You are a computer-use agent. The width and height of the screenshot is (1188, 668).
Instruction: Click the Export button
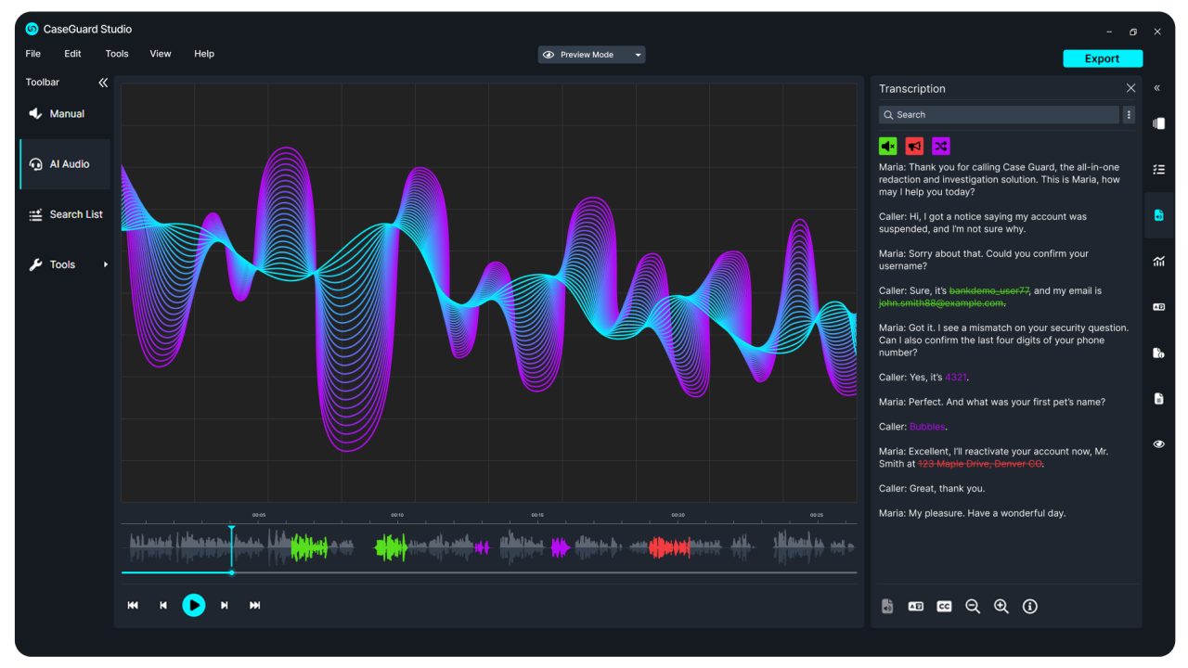[1103, 58]
